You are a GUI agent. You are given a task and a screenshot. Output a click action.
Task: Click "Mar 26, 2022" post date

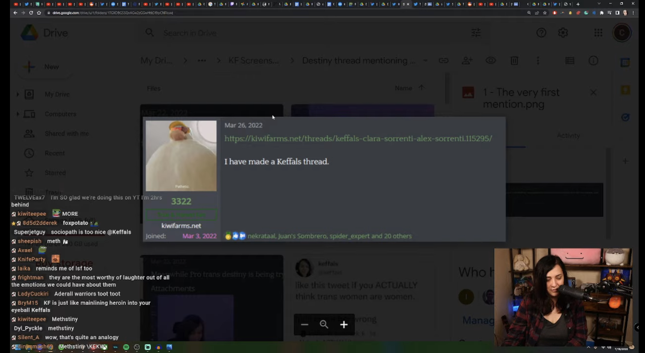[x=243, y=125]
